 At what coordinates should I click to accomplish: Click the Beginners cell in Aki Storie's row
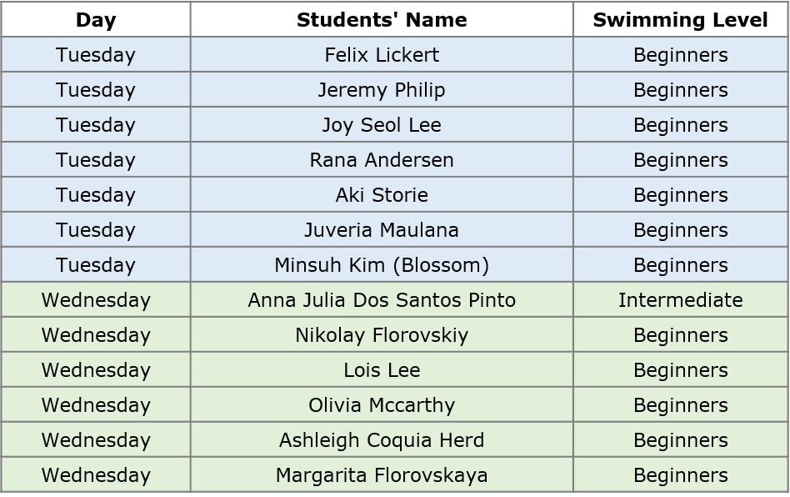click(681, 195)
